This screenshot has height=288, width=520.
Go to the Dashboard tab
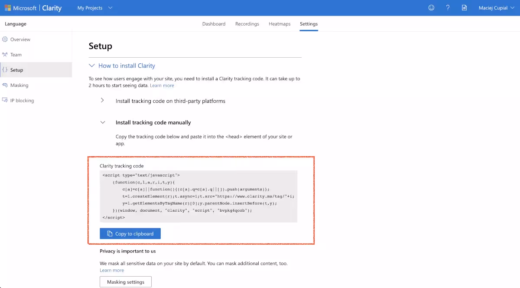[x=214, y=24]
